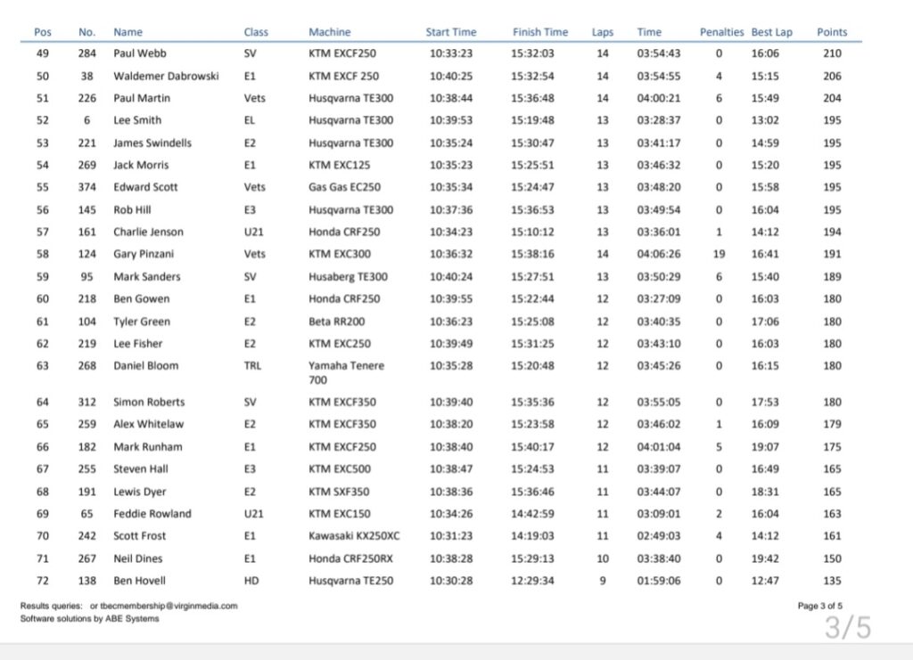The height and width of the screenshot is (660, 913).
Task: Click the tbecmembership@virginmedia.com email link
Action: [x=169, y=606]
